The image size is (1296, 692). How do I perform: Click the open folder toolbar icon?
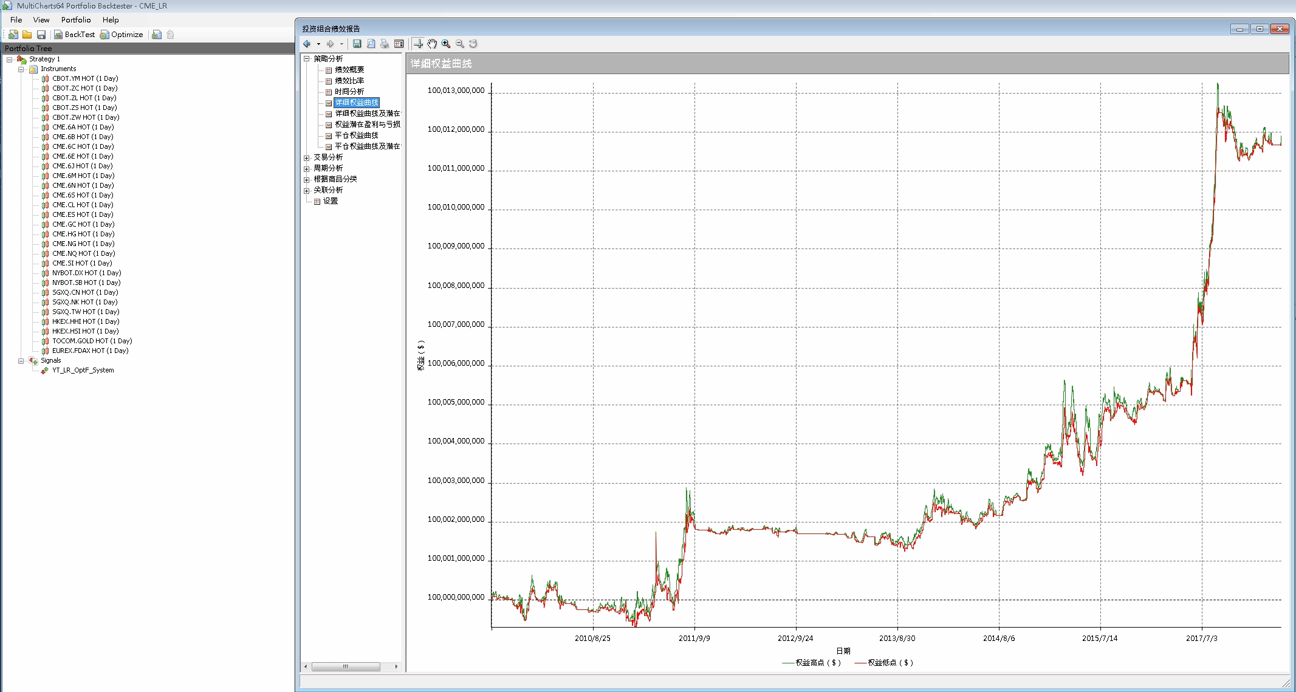coord(27,35)
